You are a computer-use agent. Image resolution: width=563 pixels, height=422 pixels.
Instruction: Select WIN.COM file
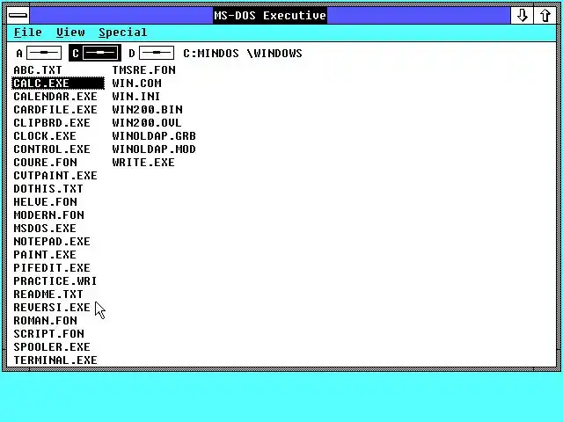(137, 84)
